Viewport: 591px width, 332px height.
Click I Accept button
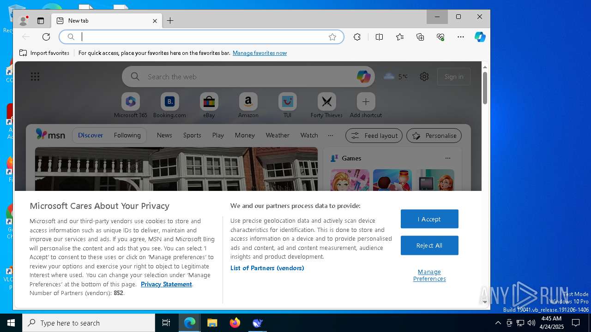point(429,219)
